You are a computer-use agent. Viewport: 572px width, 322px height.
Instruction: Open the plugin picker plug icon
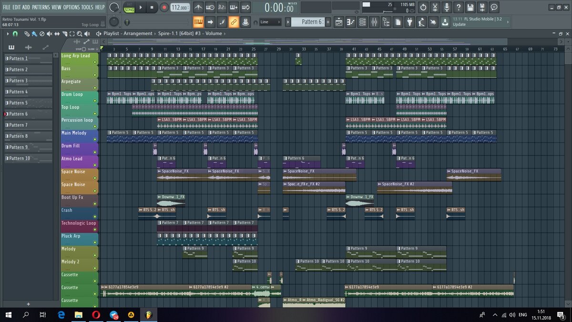coord(410,22)
